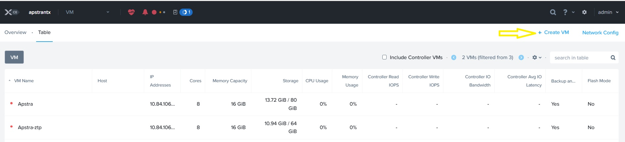
Task: Open the tasks checklist icon
Action: (175, 12)
